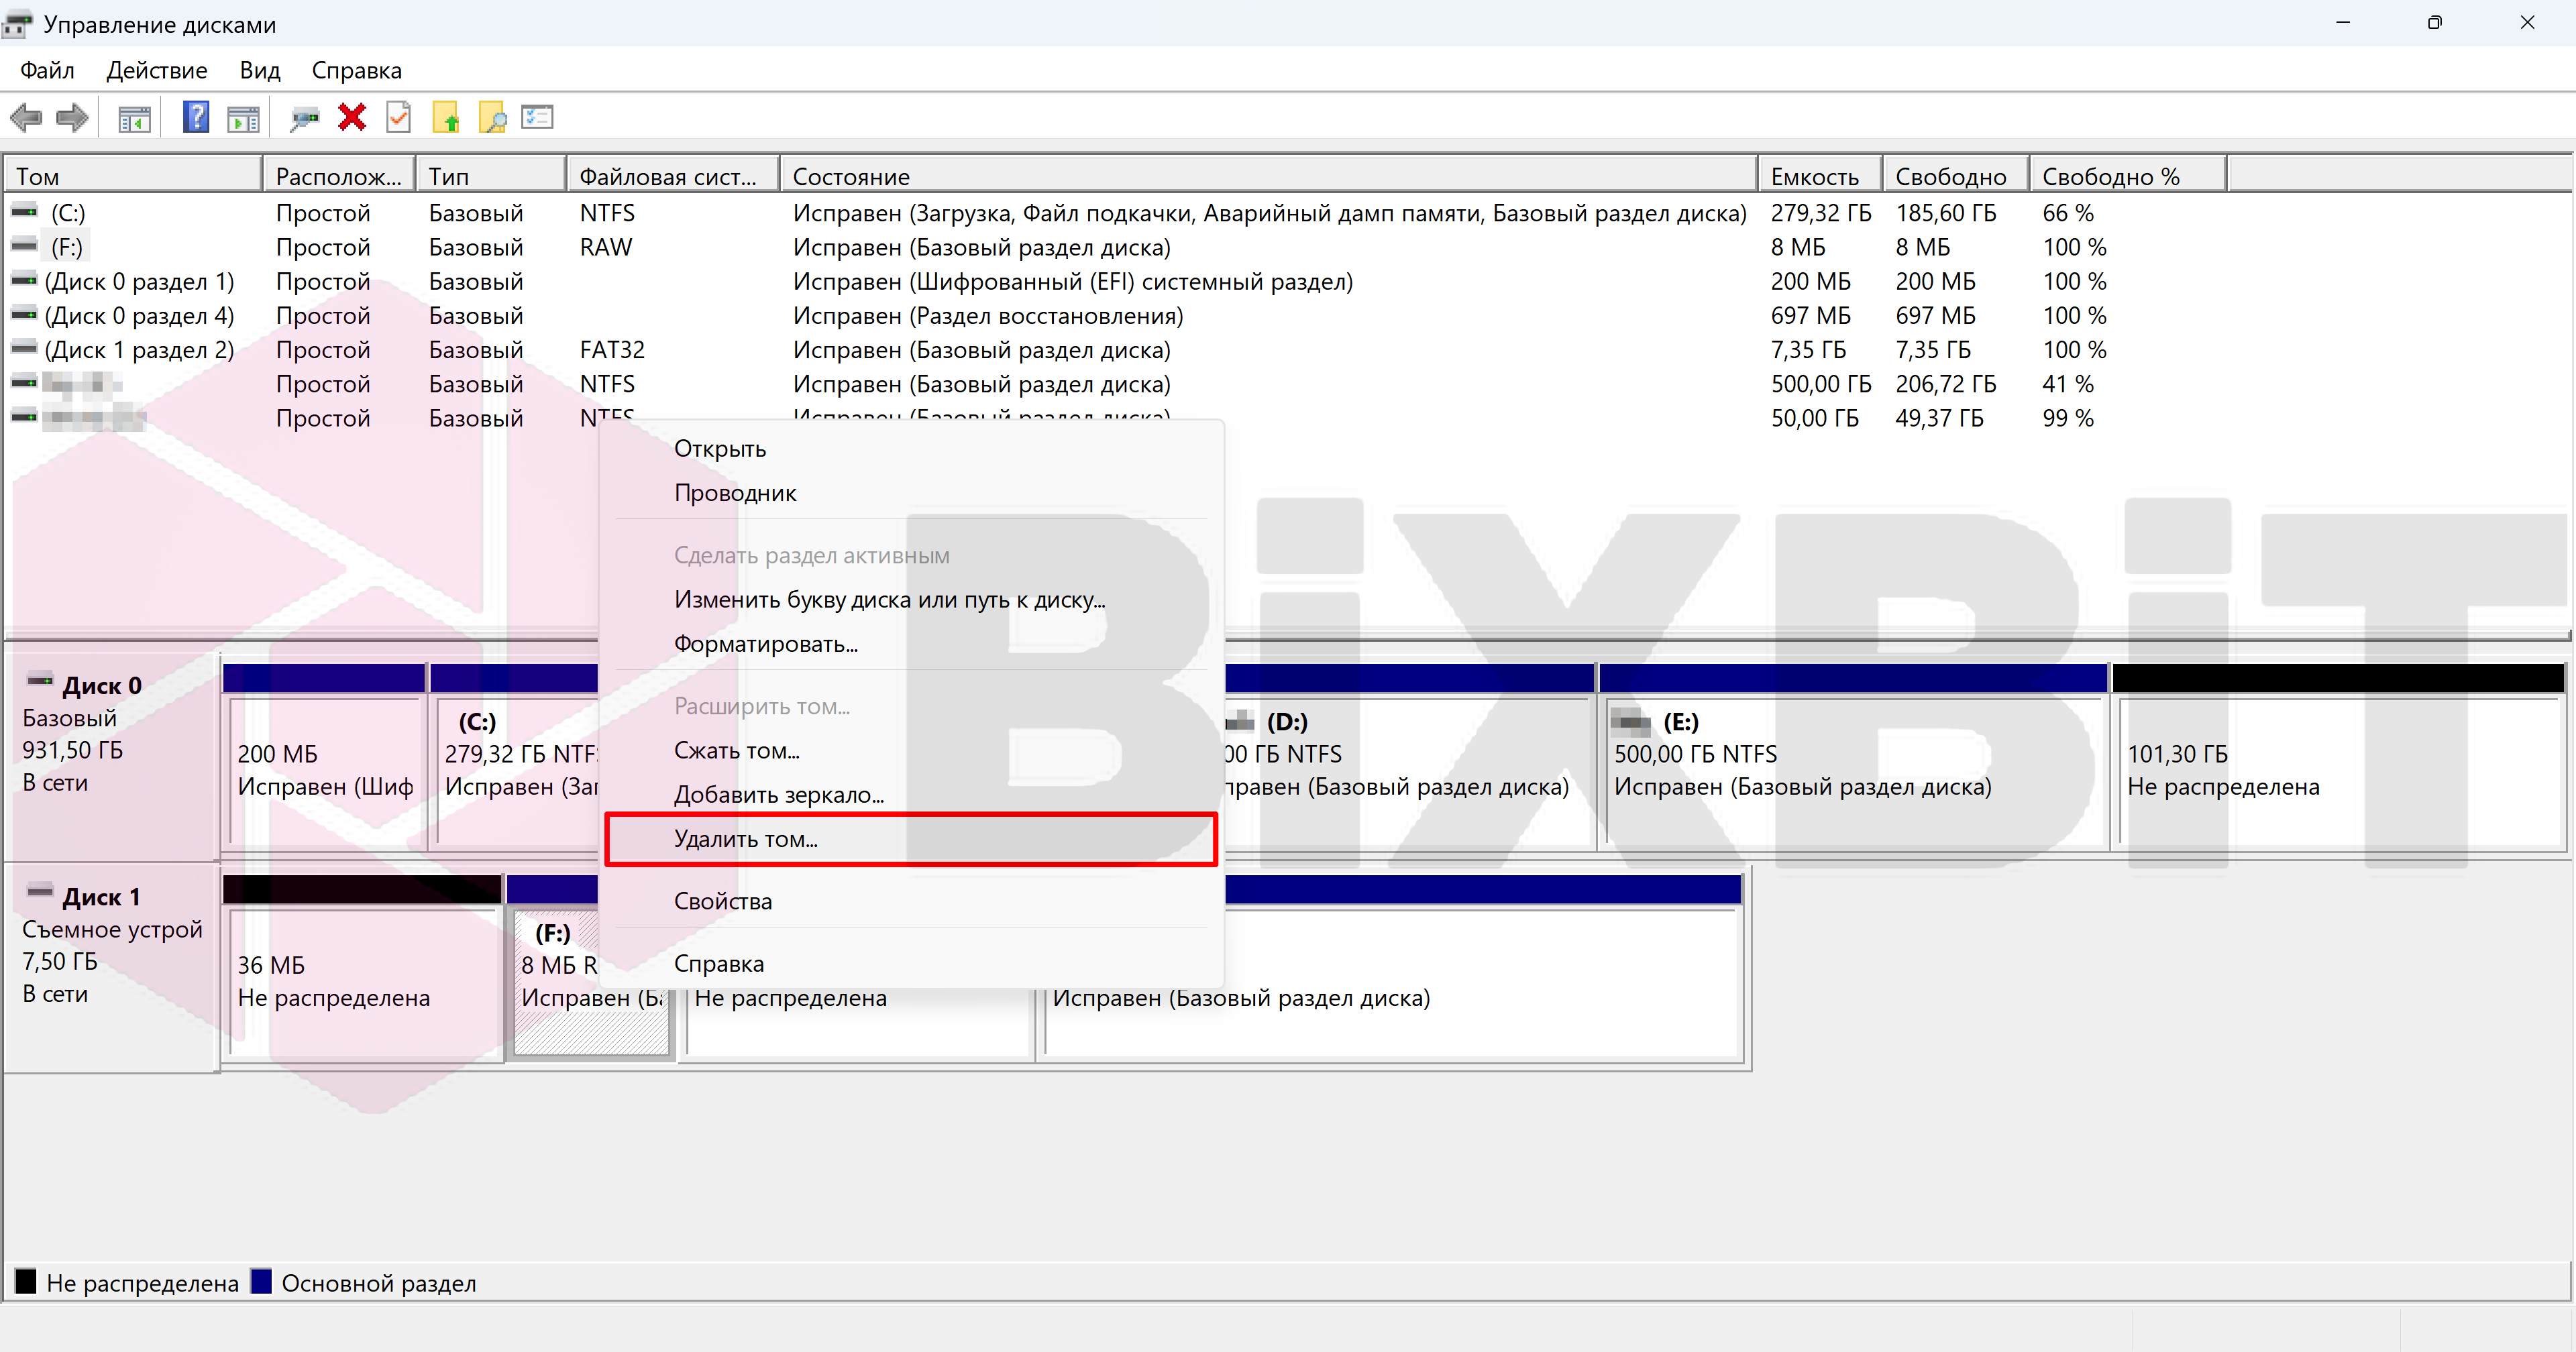Click the Forward arrow in the toolbar
Screen dimensions: 2576x1352
tap(72, 118)
